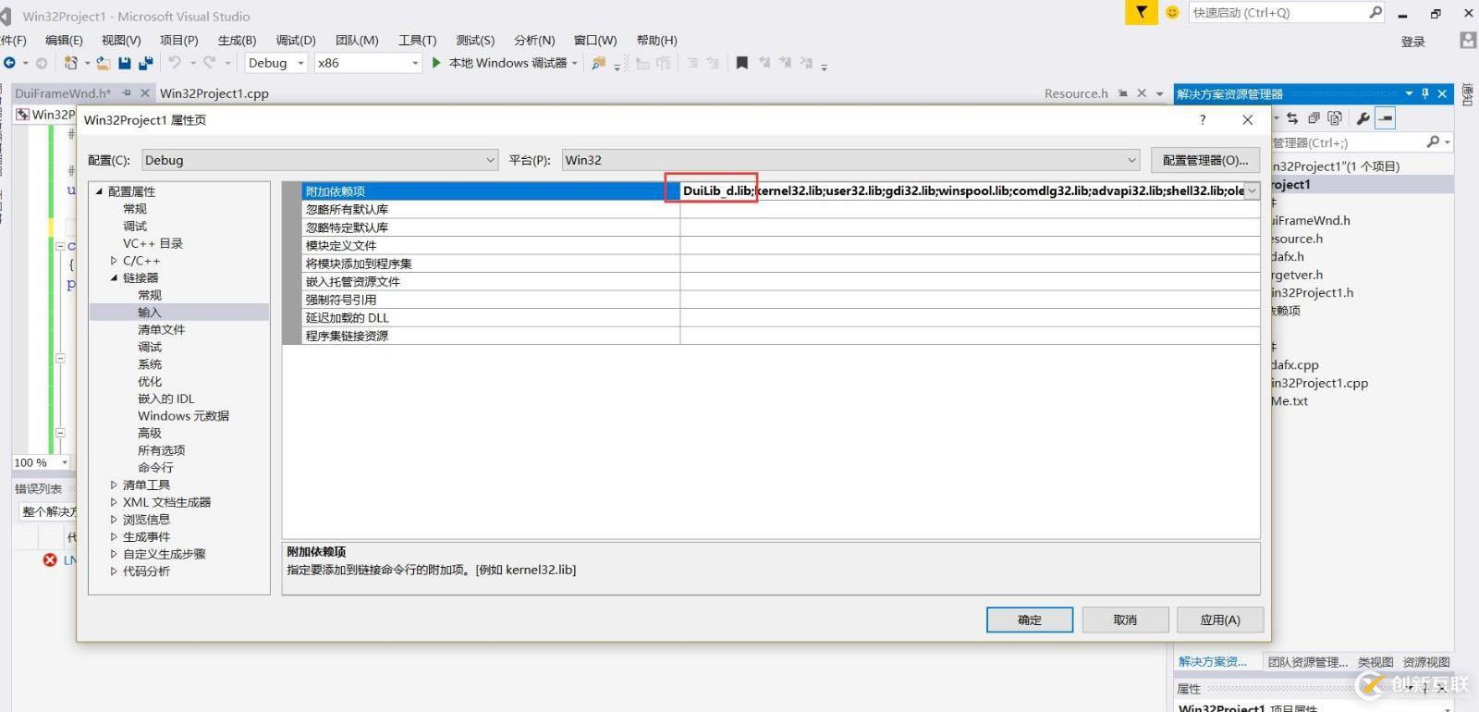This screenshot has height=712, width=1479.
Task: Expand the 浏览信息 tree node
Action: pyautogui.click(x=114, y=520)
